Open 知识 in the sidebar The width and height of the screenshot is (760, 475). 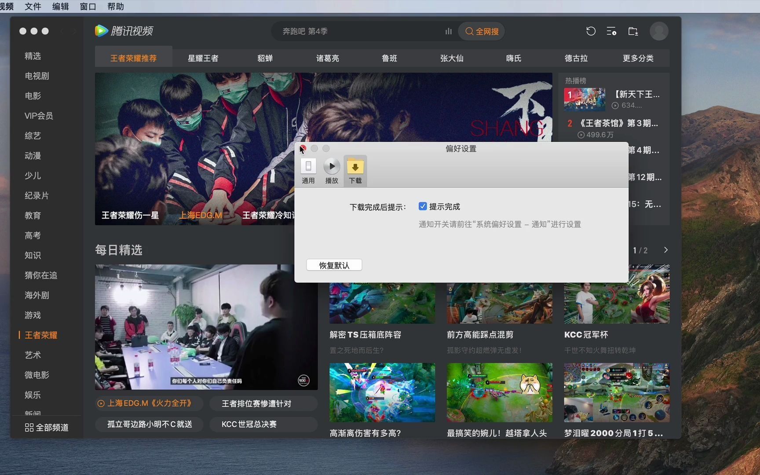33,255
